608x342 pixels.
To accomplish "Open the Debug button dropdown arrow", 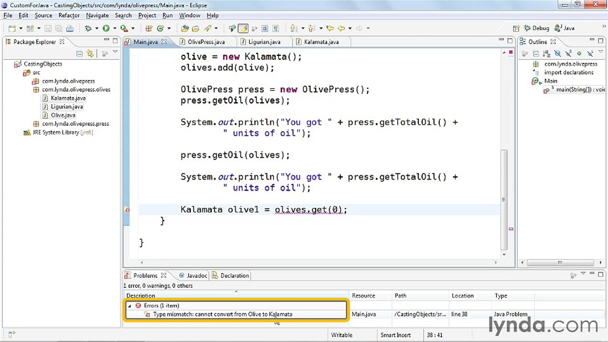I will pyautogui.click(x=96, y=28).
